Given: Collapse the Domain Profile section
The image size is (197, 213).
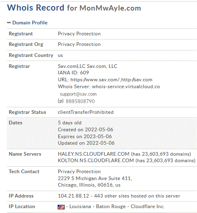Looking at the screenshot, I should pos(30,23).
